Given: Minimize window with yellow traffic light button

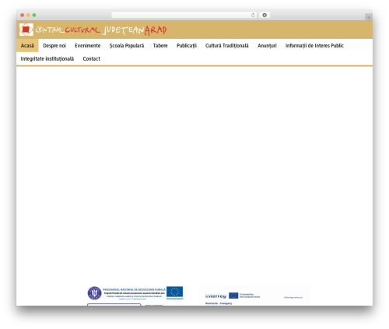Looking at the screenshot, I should pyautogui.click(x=28, y=15).
